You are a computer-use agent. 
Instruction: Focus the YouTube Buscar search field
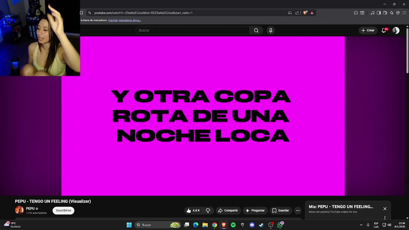point(193,30)
